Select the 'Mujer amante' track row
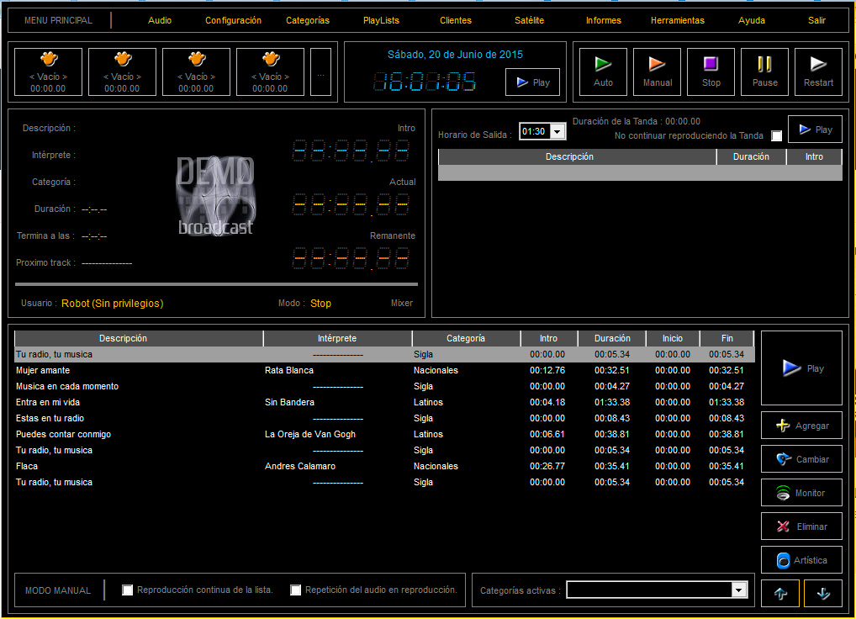The height and width of the screenshot is (619, 856). [x=384, y=370]
